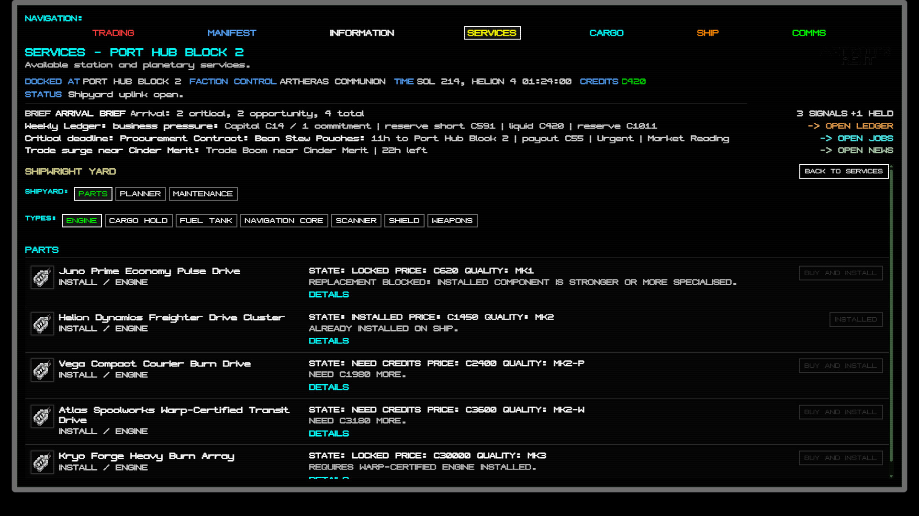Expand Details for Vega Compact Courier Burn Drive
This screenshot has width=919, height=516.
tap(329, 387)
